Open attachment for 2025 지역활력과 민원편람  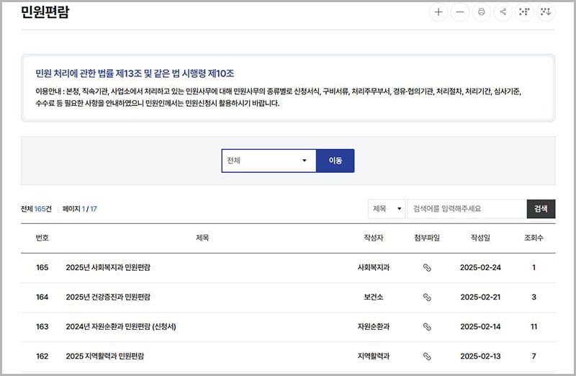point(426,356)
